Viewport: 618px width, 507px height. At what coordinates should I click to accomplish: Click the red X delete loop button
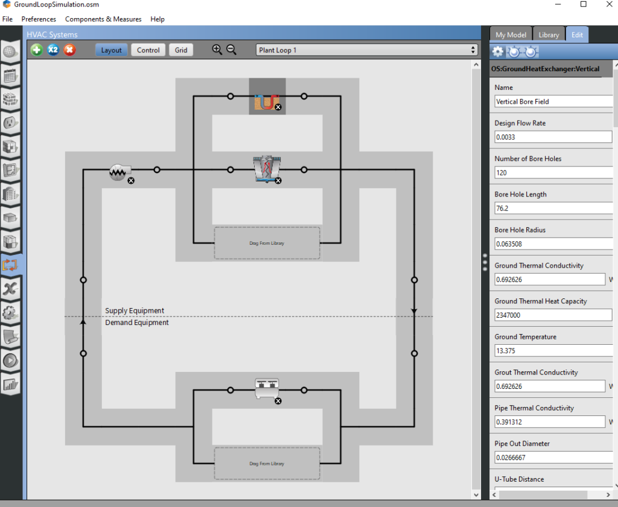[x=69, y=50]
